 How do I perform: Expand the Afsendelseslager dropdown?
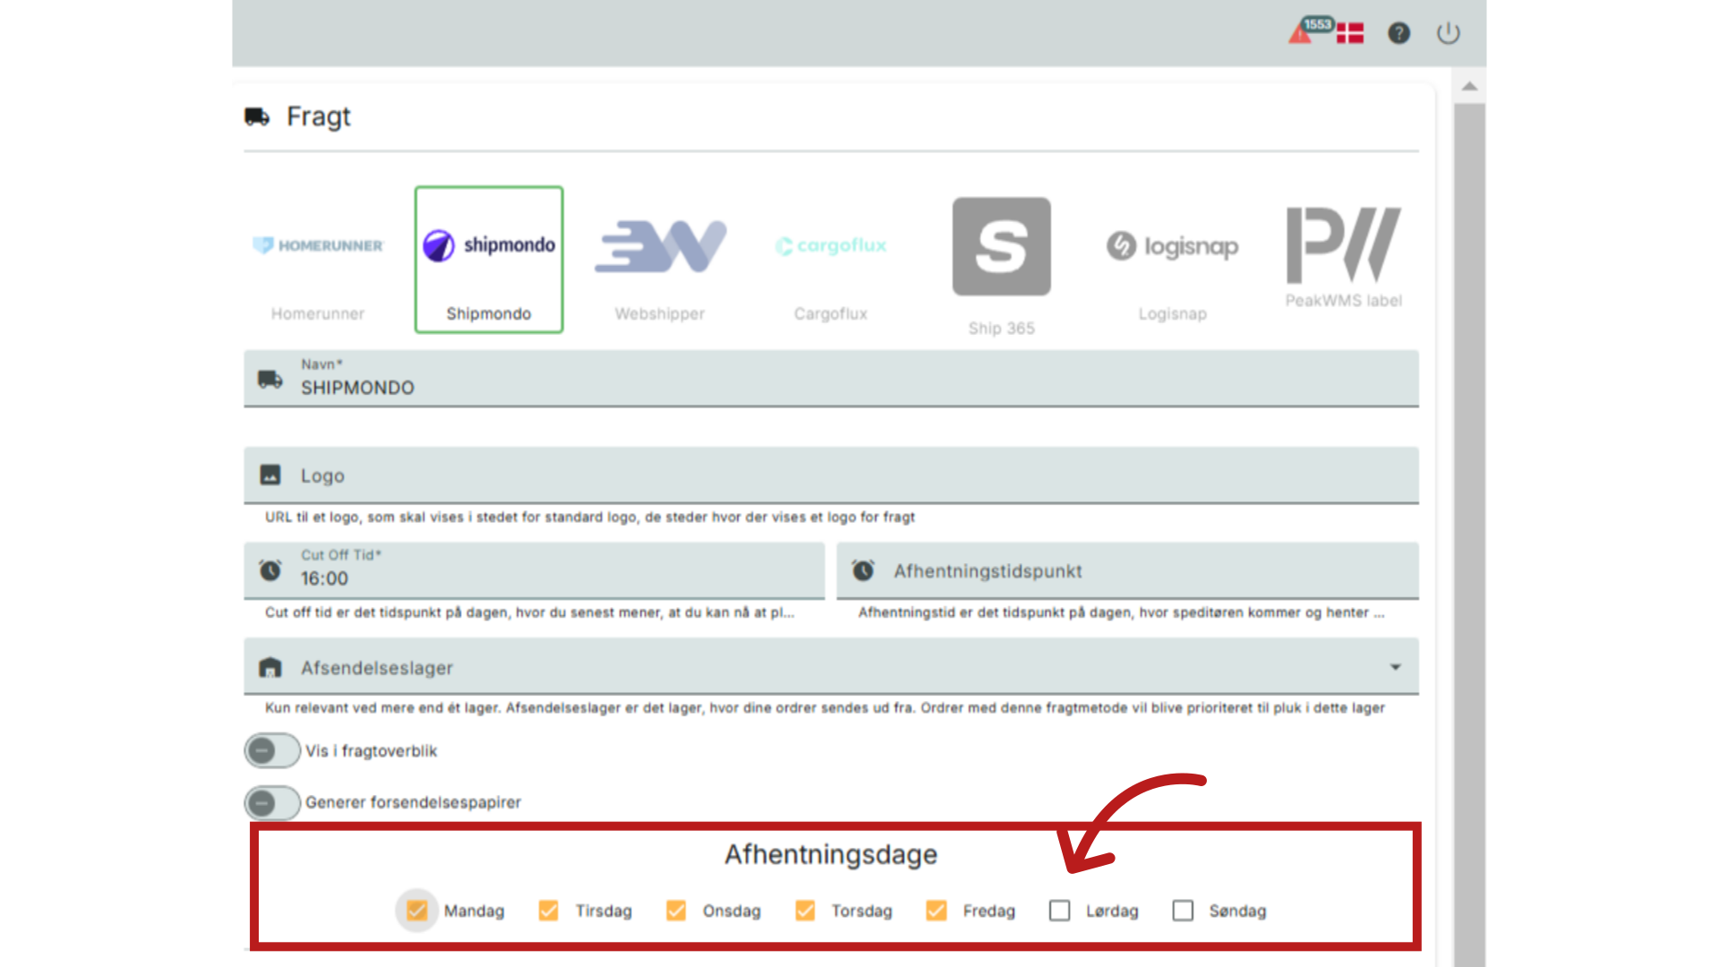(1394, 667)
